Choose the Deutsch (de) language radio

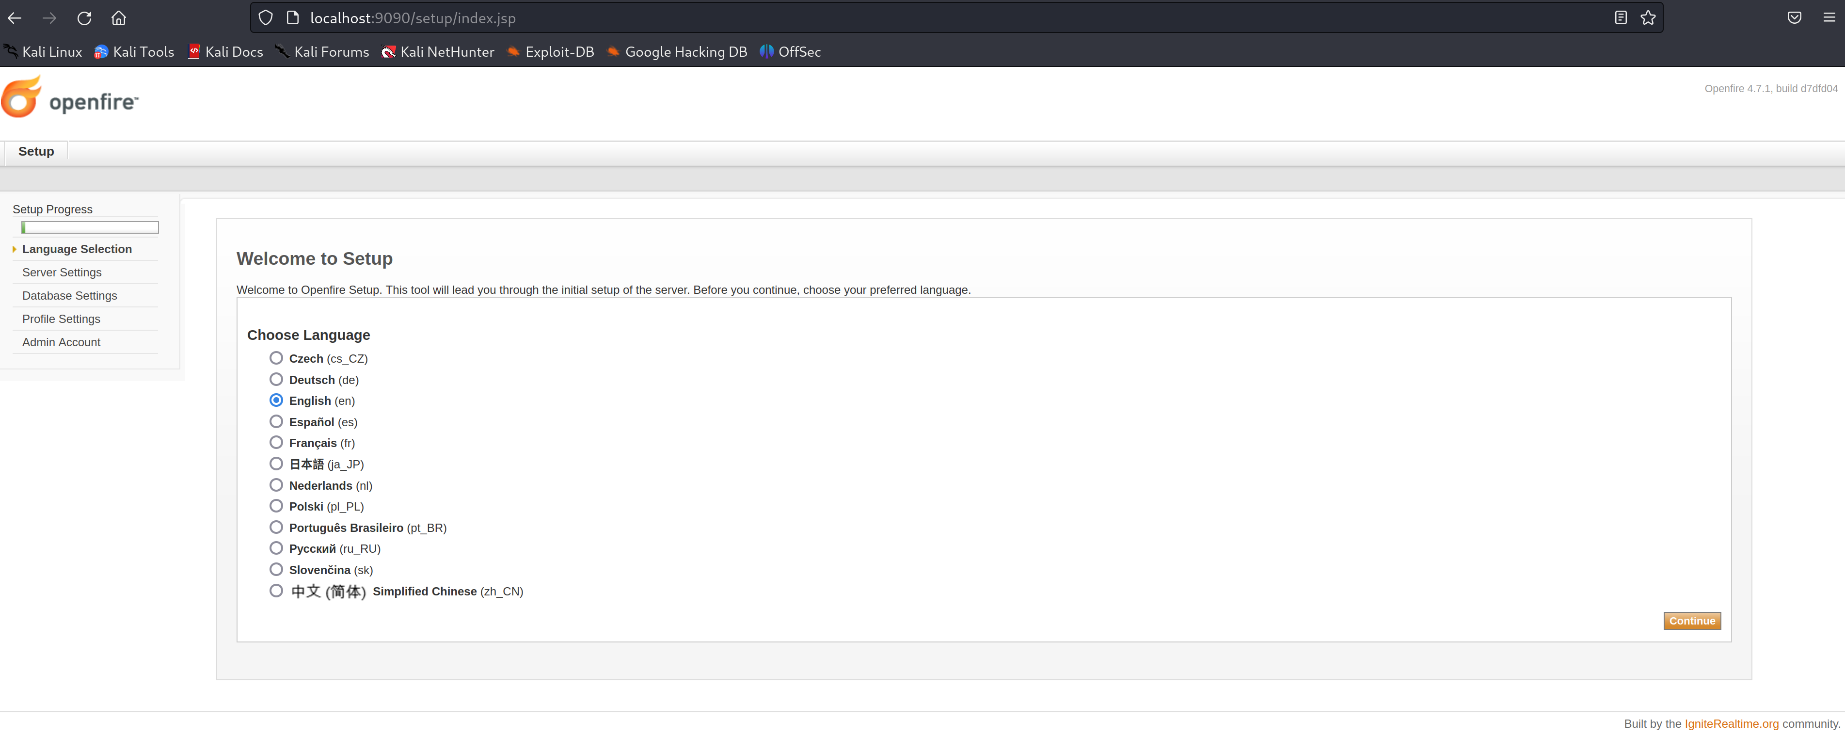tap(276, 379)
